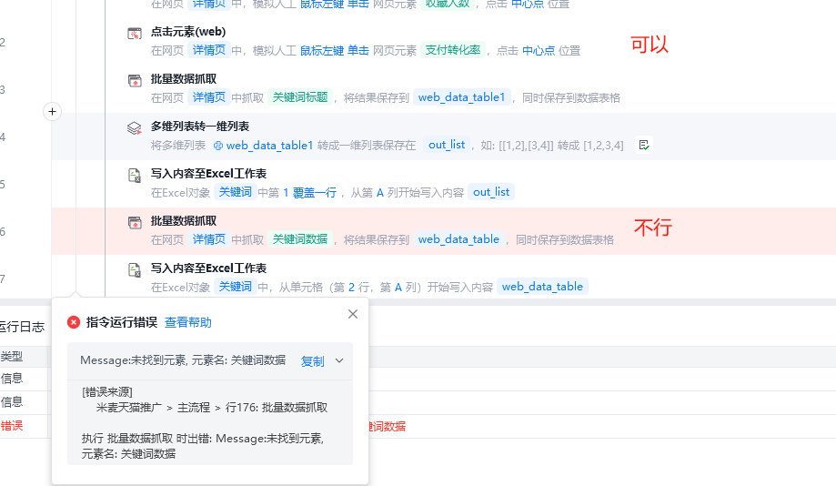The height and width of the screenshot is (486, 836).
Task: Click batch scrape icon in 关键词标题 step
Action: pyautogui.click(x=134, y=80)
